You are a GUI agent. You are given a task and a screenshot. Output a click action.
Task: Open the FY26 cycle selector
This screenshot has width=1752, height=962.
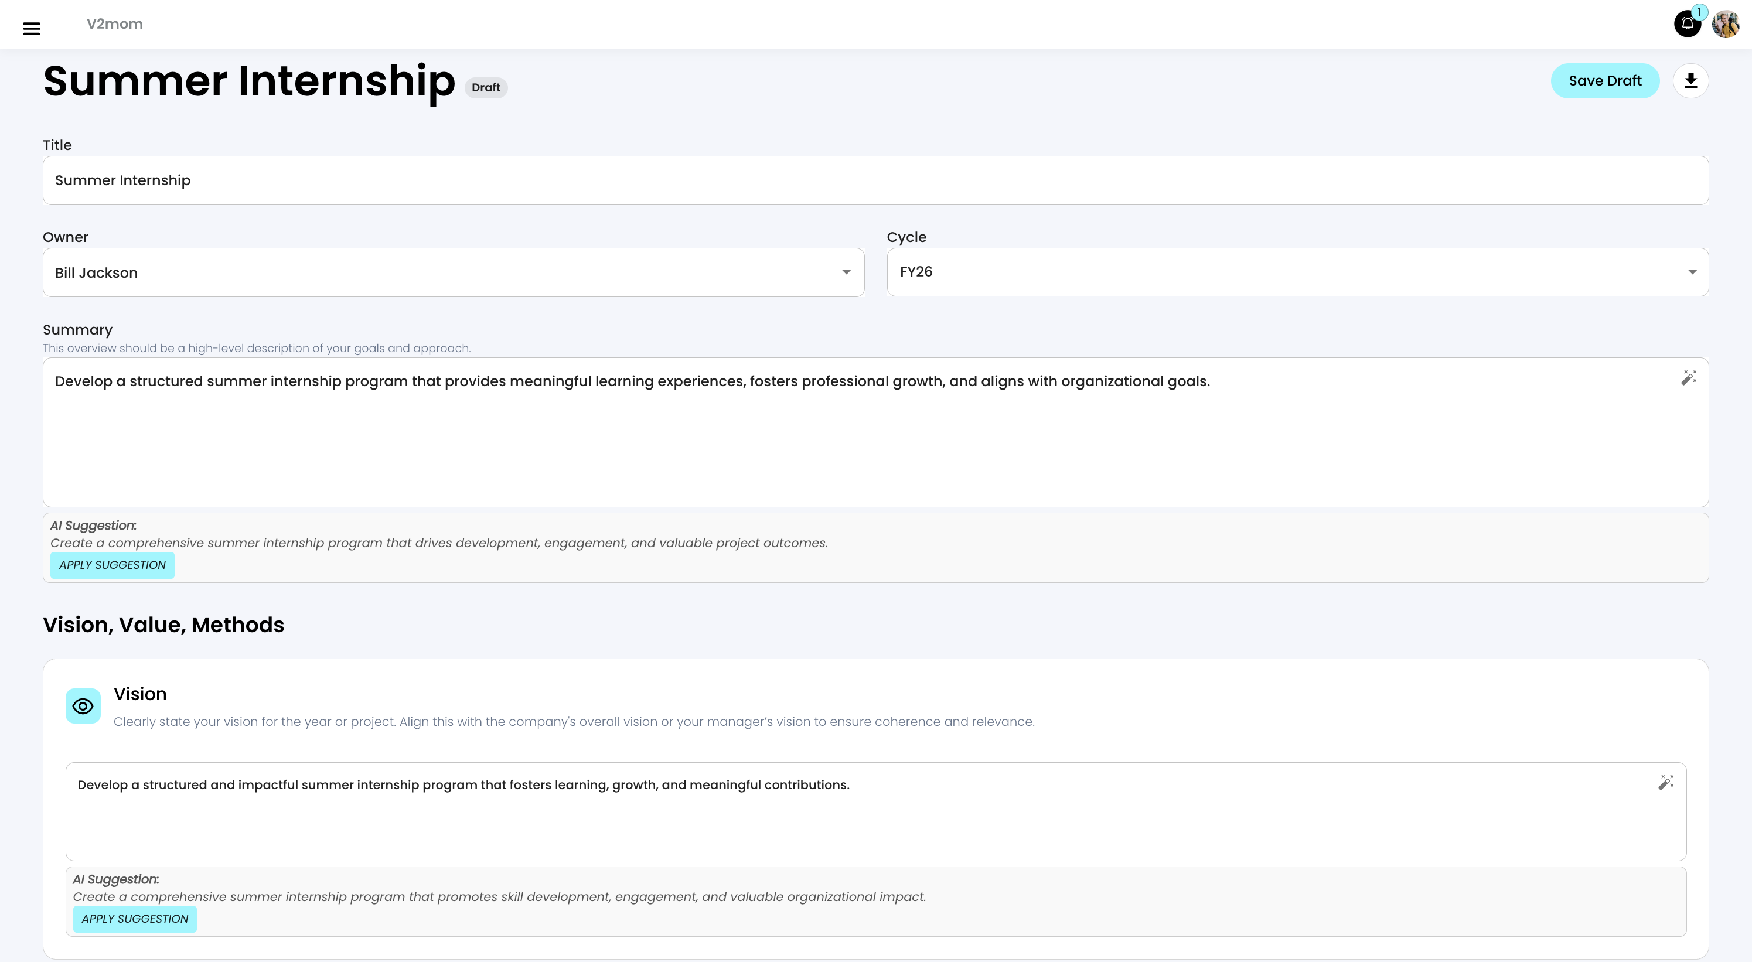click(1279, 272)
